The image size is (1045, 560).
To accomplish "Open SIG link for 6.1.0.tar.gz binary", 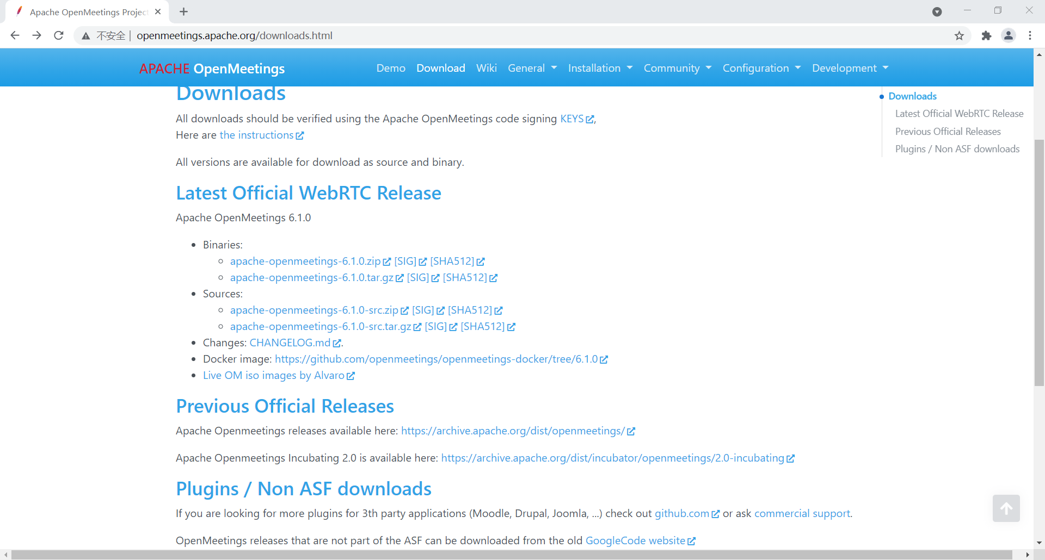I will (418, 277).
